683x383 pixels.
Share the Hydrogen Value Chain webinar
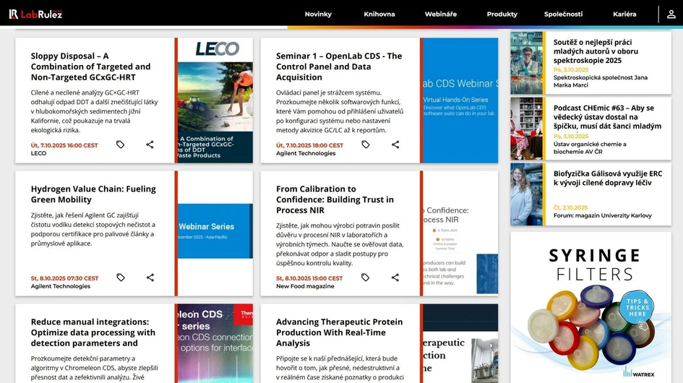pyautogui.click(x=150, y=277)
